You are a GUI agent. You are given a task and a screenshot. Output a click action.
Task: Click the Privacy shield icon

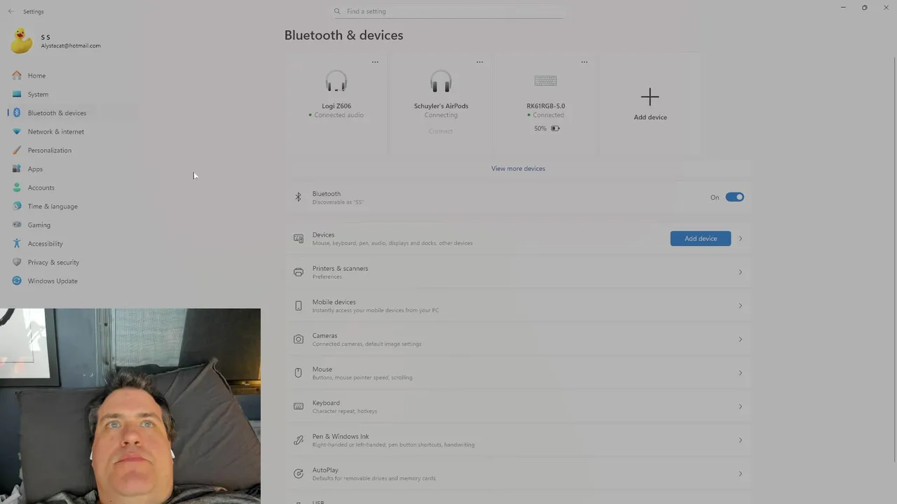17,262
